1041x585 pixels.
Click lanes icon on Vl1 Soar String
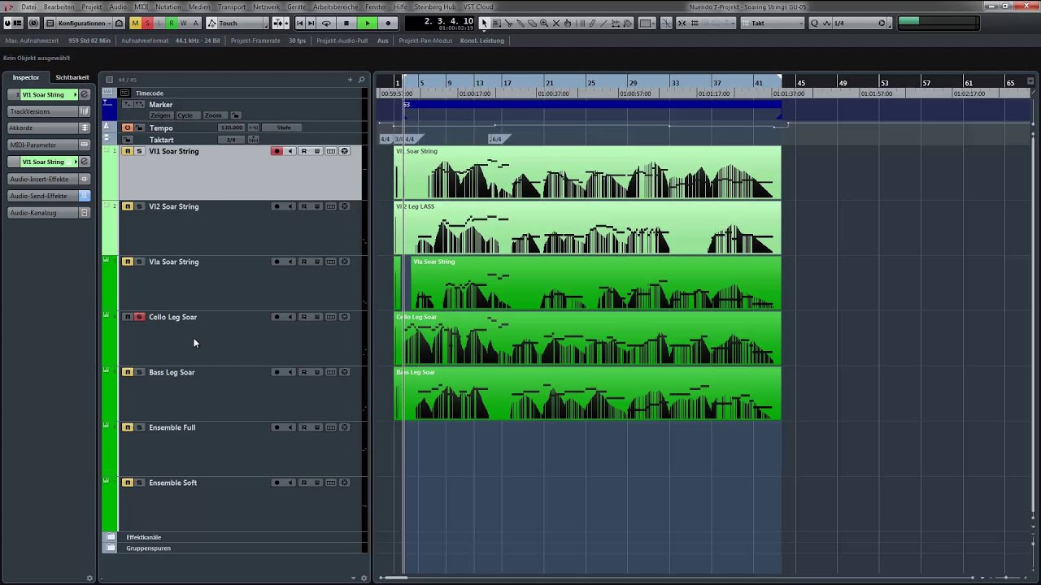[331, 151]
